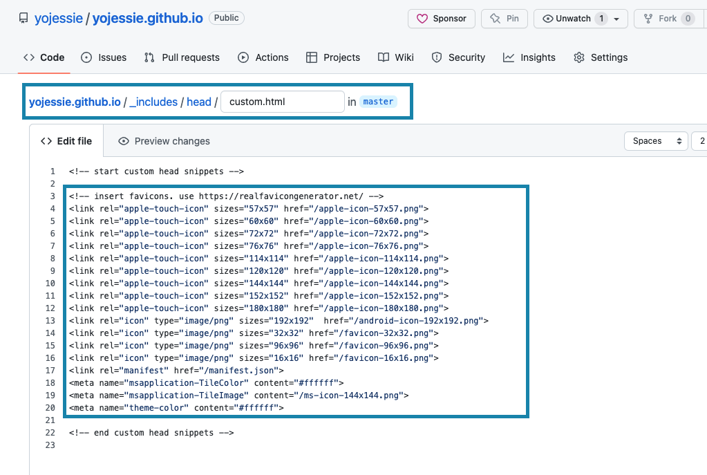Open the Spaces indent mode dropdown
The width and height of the screenshot is (707, 475).
[656, 141]
